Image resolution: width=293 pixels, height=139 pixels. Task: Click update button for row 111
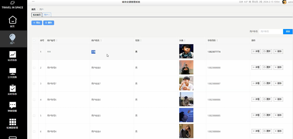[267, 52]
